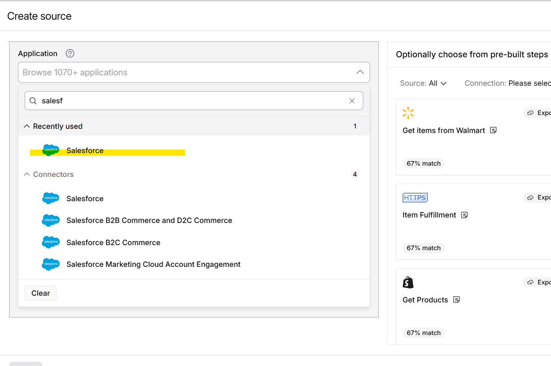Viewport: 551px width, 366px height.
Task: Click the notes icon next to Get Products
Action: point(457,299)
